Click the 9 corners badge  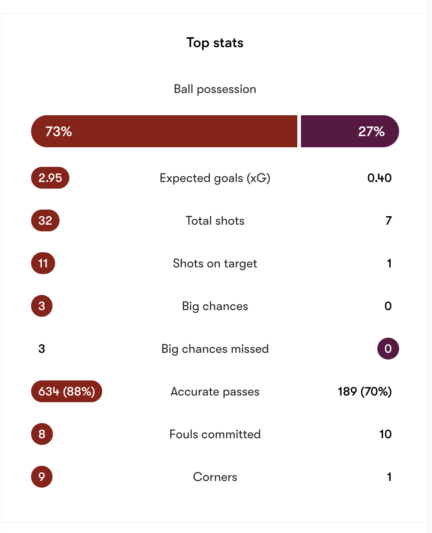42,477
